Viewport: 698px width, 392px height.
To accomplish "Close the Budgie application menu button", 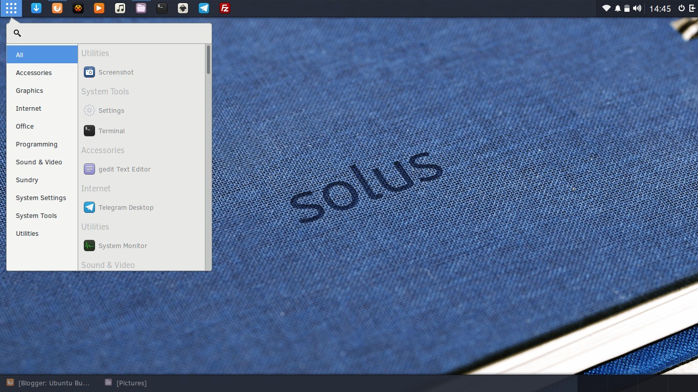I will [x=11, y=8].
